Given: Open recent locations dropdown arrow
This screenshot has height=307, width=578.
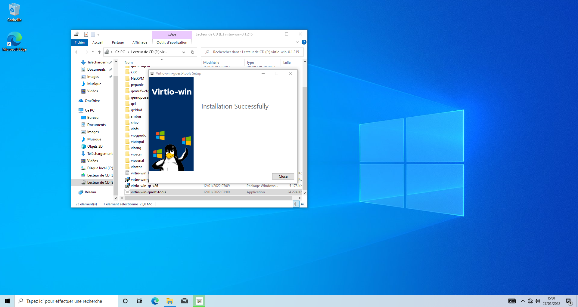Looking at the screenshot, I should [93, 52].
